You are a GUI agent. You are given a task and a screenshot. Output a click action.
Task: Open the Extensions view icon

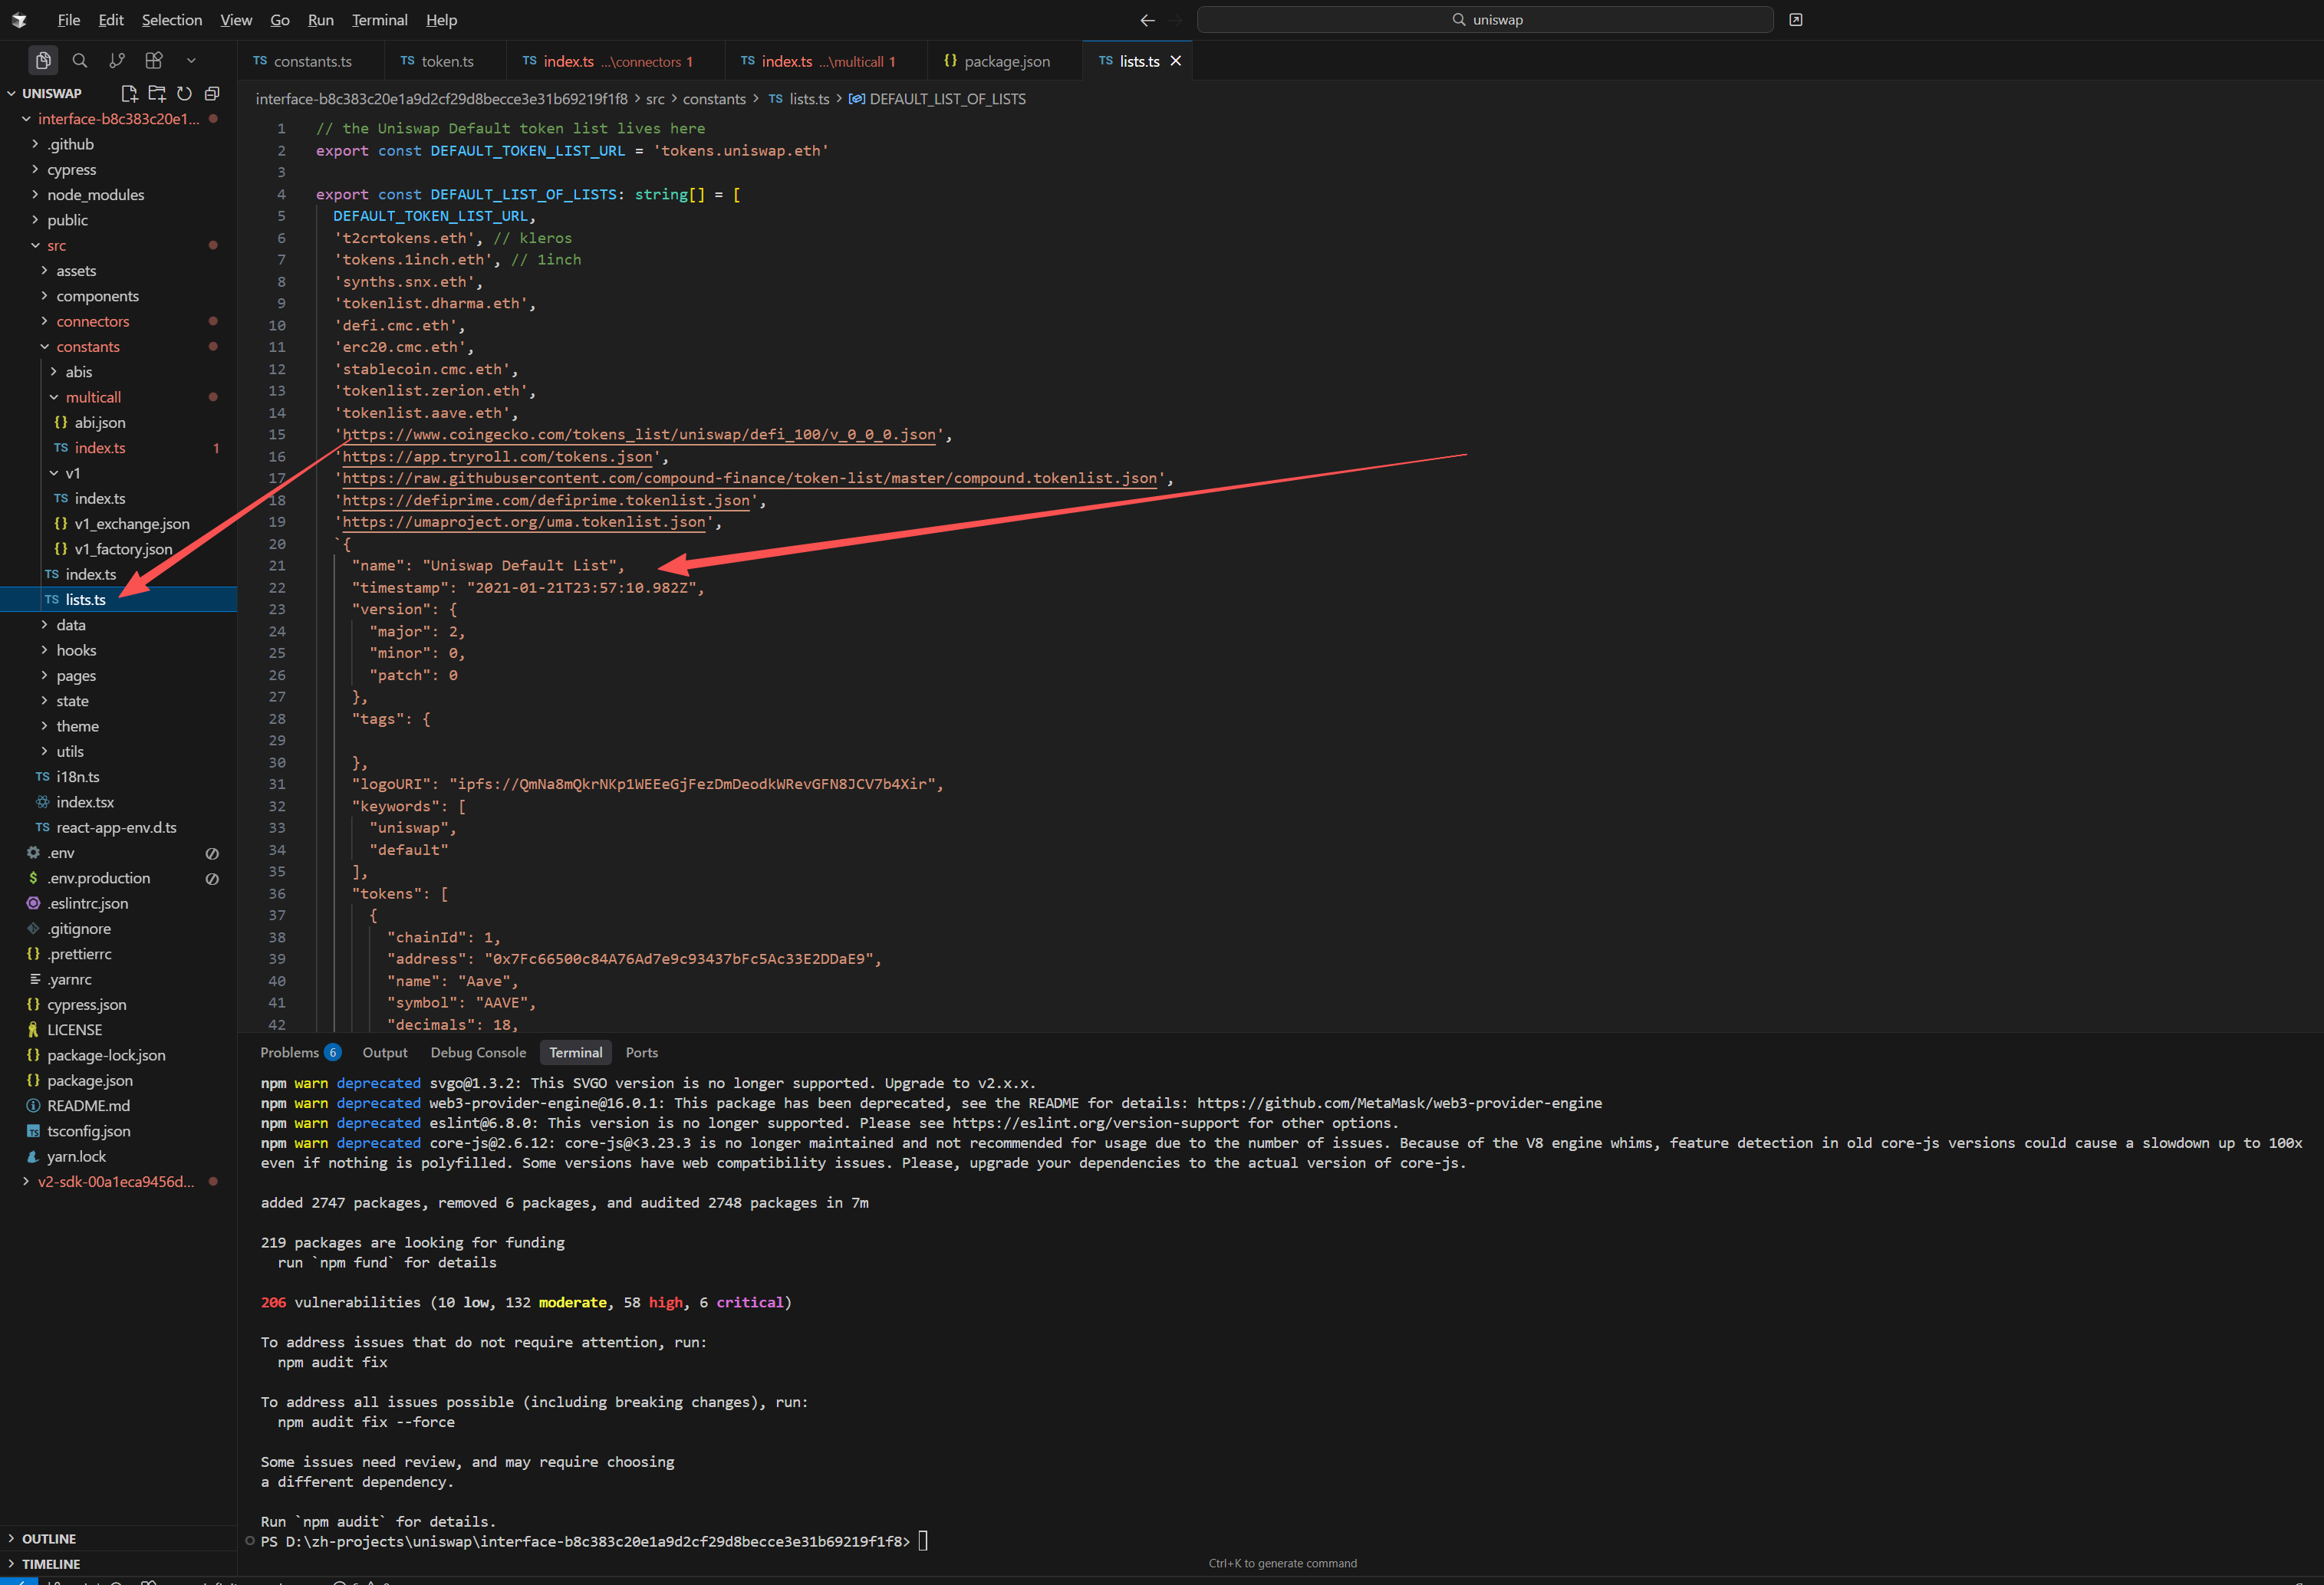click(x=154, y=61)
